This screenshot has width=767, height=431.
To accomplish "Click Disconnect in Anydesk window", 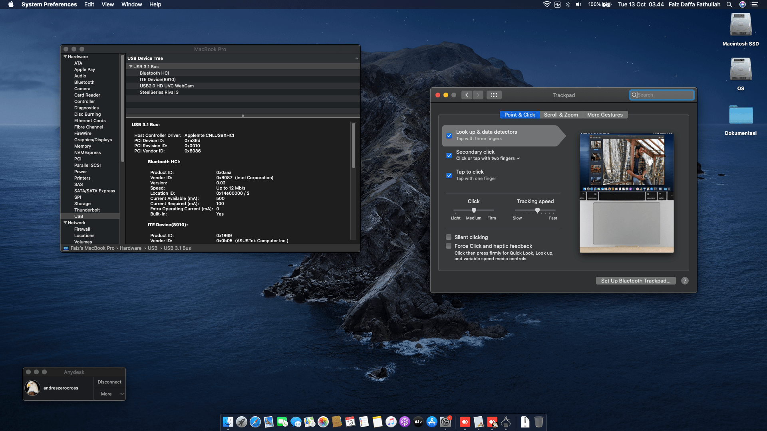I will 109,382.
